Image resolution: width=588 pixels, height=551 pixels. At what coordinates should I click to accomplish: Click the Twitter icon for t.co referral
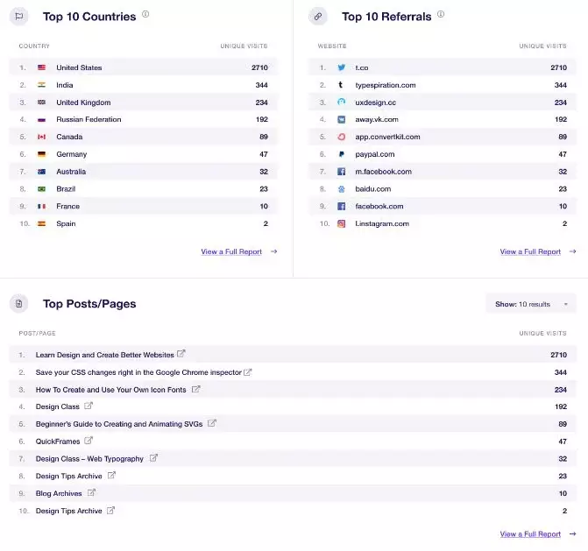341,67
